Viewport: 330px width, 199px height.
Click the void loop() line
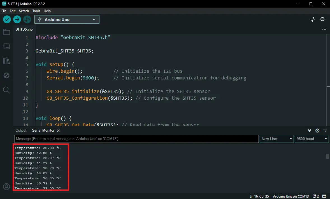[x=54, y=118]
